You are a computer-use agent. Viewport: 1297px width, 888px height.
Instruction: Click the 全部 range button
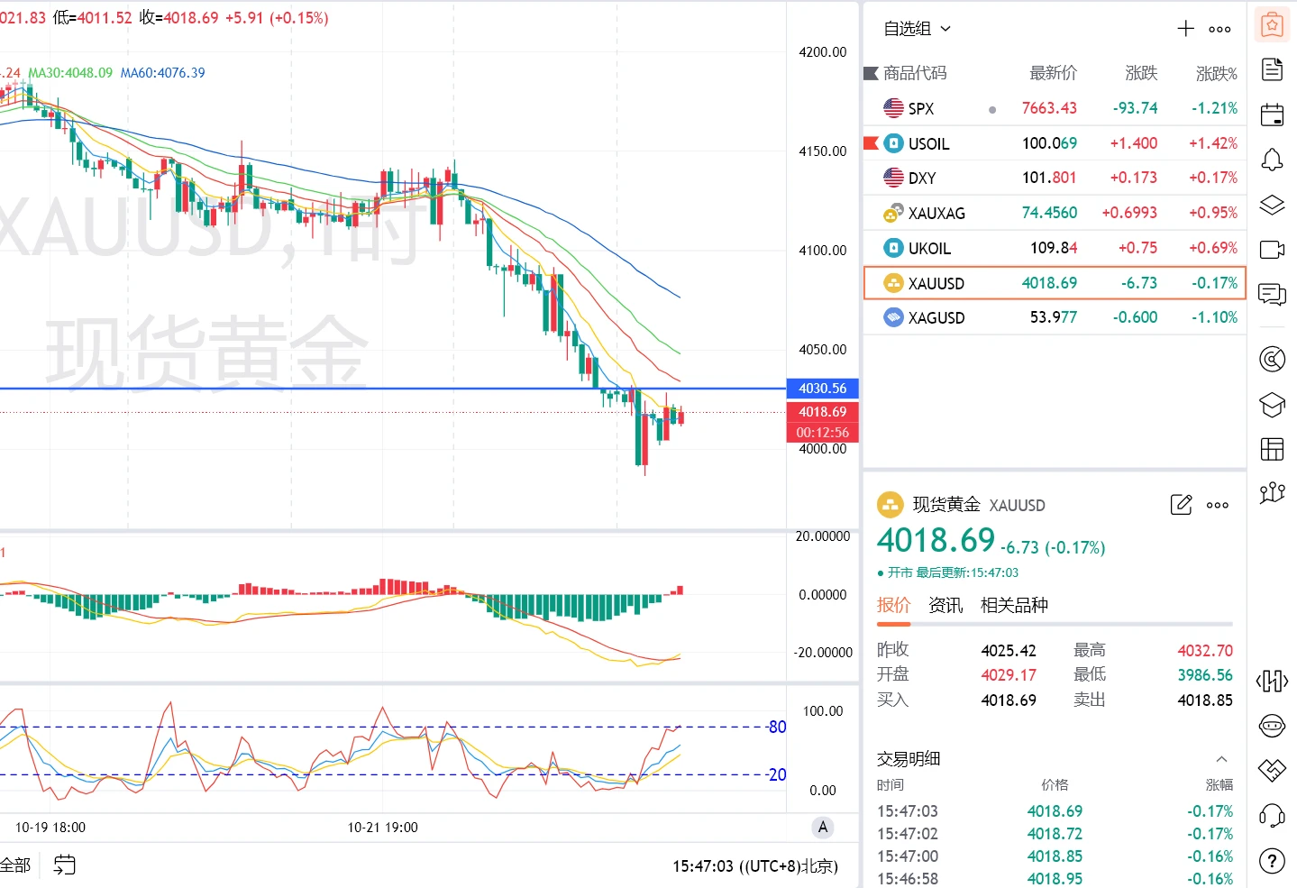point(15,865)
